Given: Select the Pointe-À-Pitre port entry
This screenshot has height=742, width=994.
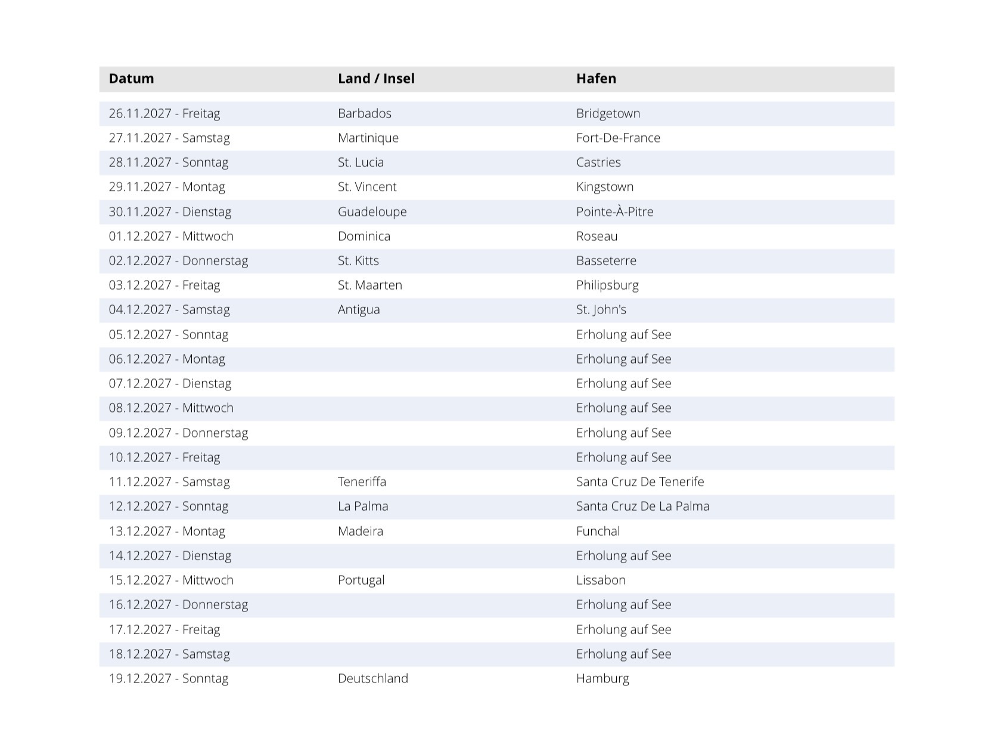Looking at the screenshot, I should (614, 212).
